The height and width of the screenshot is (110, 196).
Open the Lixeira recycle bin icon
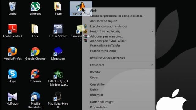[12, 8]
